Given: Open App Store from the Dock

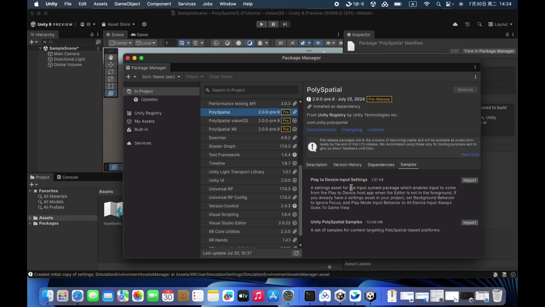Looking at the screenshot, I should pyautogui.click(x=273, y=295).
